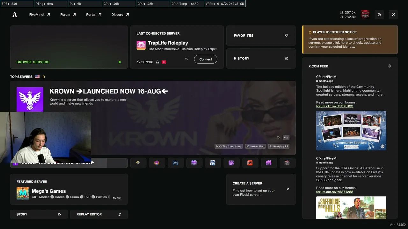Click the 257.0k players count
The height and width of the screenshot is (229, 408).
(x=348, y=12)
